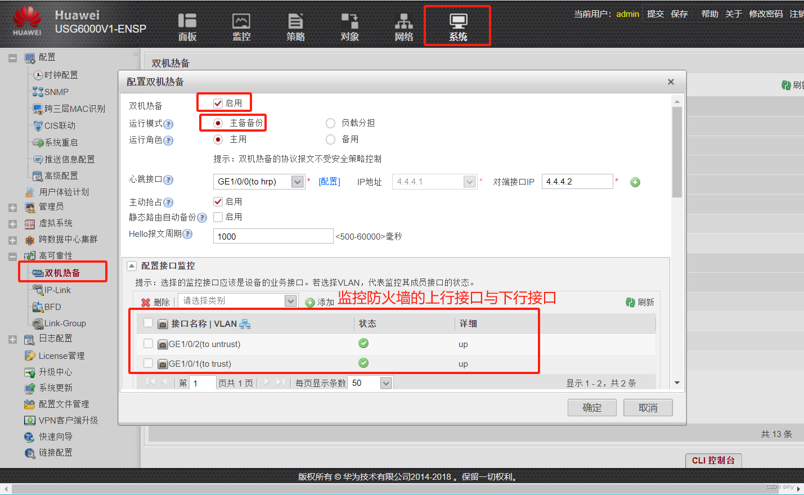Collapse the 配置接口监控 section
This screenshot has height=495, width=804.
click(x=131, y=265)
